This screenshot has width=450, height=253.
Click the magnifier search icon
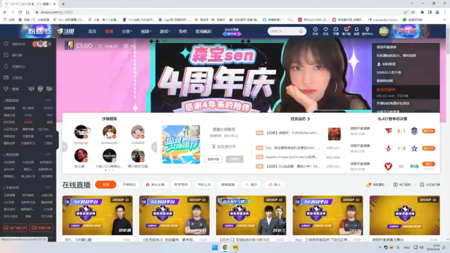(x=301, y=31)
